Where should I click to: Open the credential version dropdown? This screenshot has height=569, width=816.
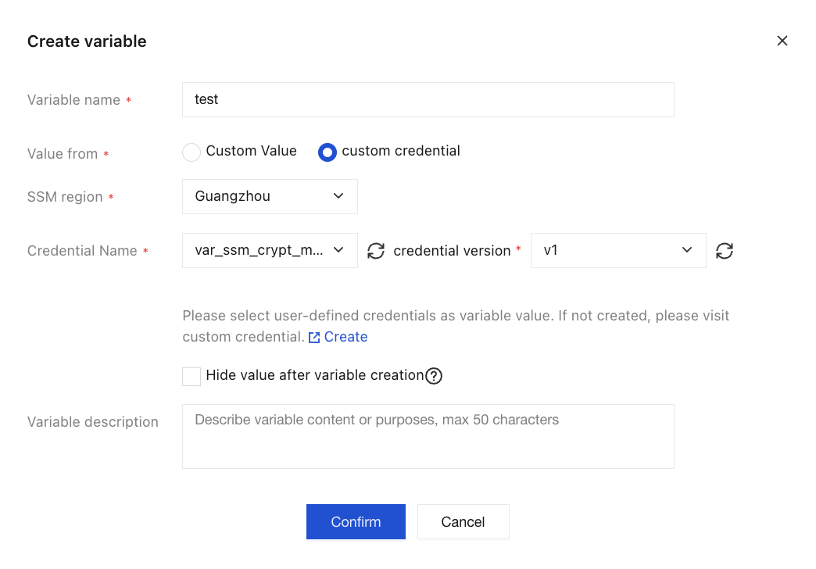click(618, 250)
